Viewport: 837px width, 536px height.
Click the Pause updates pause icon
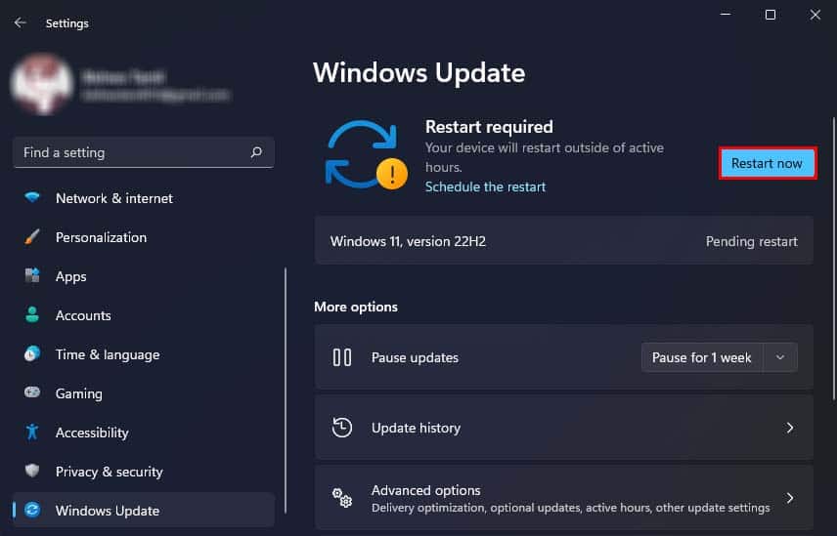[341, 357]
